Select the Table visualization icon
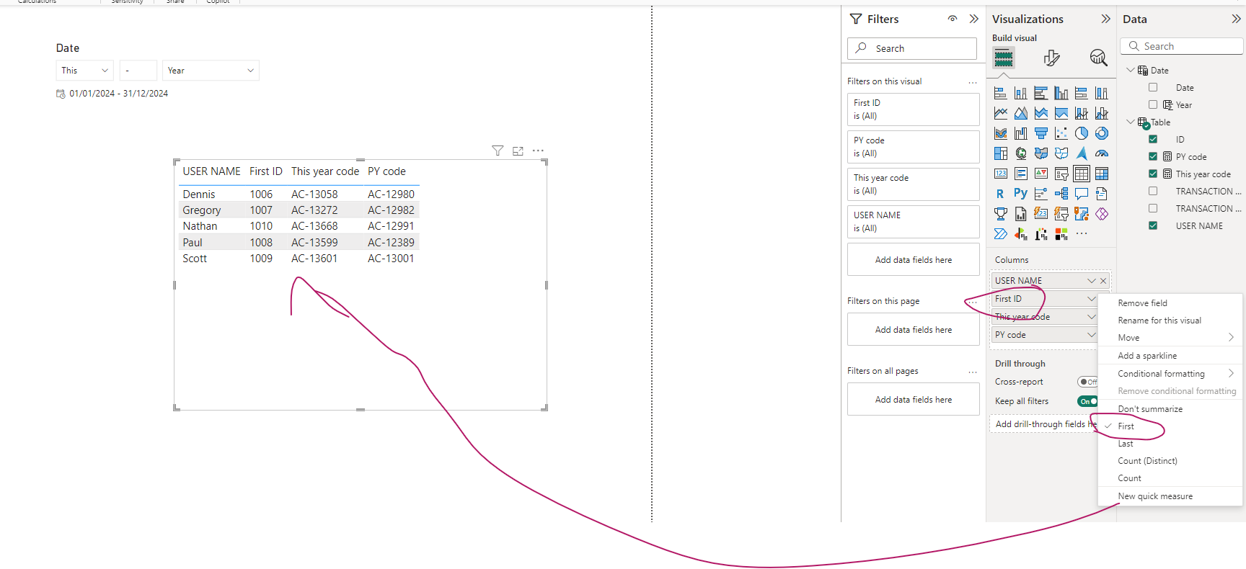Screen dimensions: 1246x569 pyautogui.click(x=1081, y=174)
